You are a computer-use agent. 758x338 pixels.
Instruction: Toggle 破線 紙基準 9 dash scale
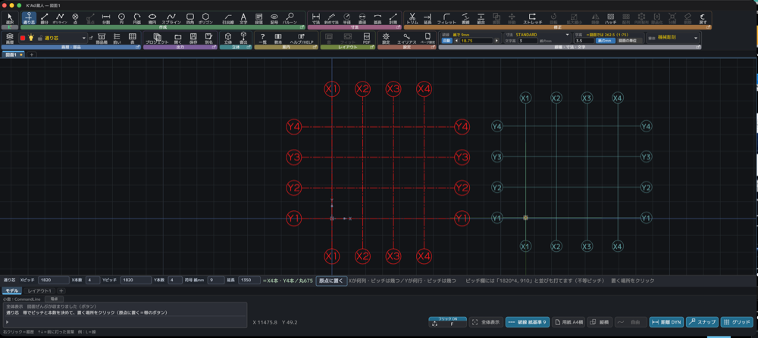tap(528, 322)
